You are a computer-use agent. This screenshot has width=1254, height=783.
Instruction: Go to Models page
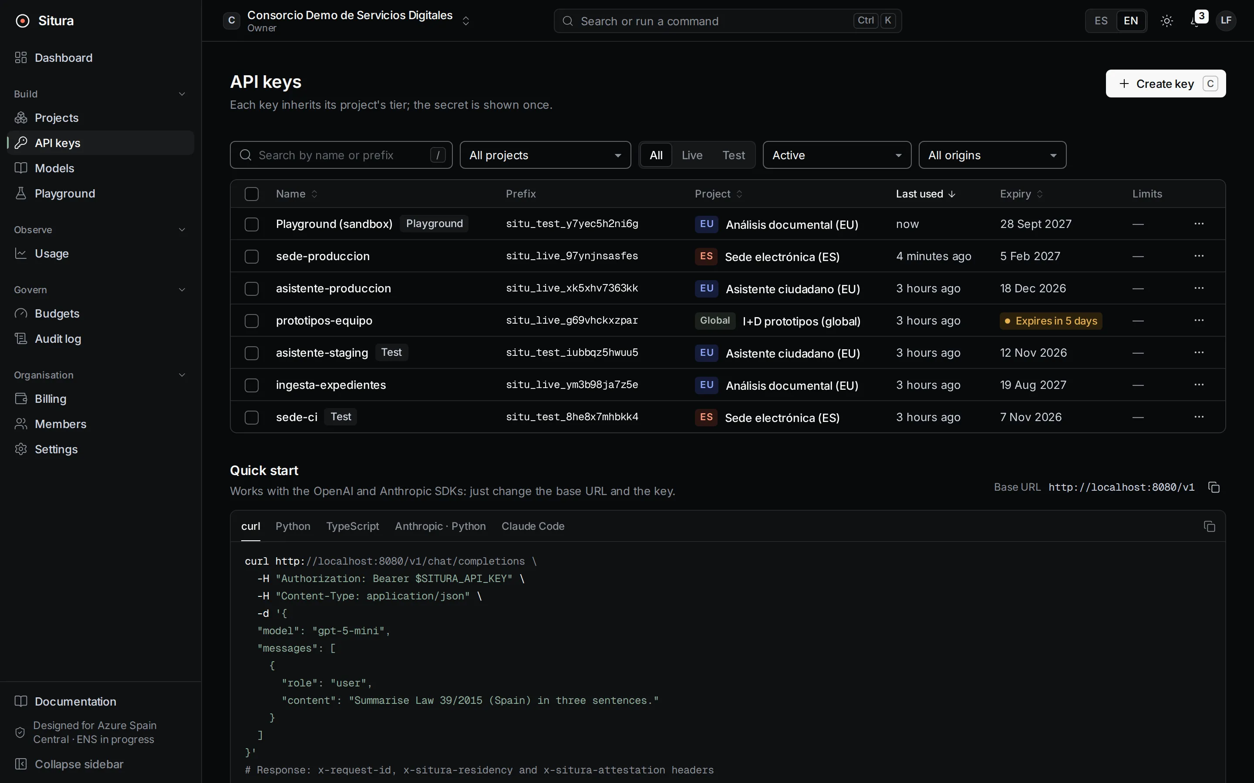pos(101,168)
